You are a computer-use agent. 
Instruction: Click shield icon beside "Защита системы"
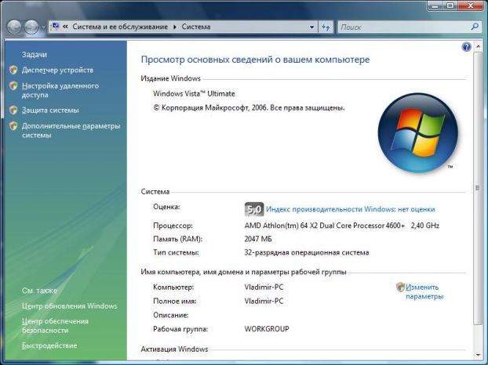(13, 110)
